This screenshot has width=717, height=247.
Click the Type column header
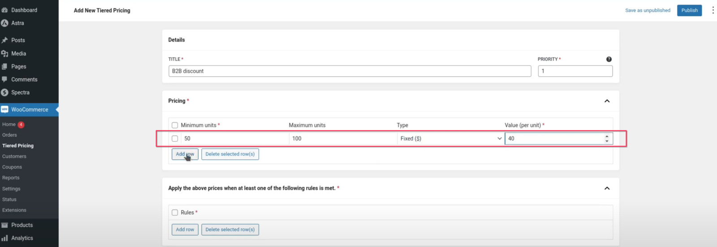click(x=402, y=126)
